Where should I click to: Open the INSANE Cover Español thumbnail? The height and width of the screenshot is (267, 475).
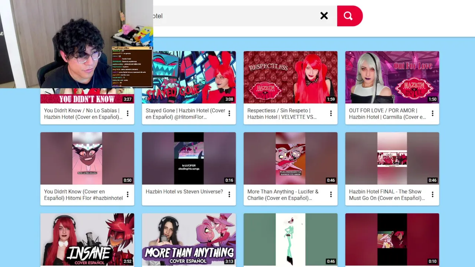pos(87,240)
